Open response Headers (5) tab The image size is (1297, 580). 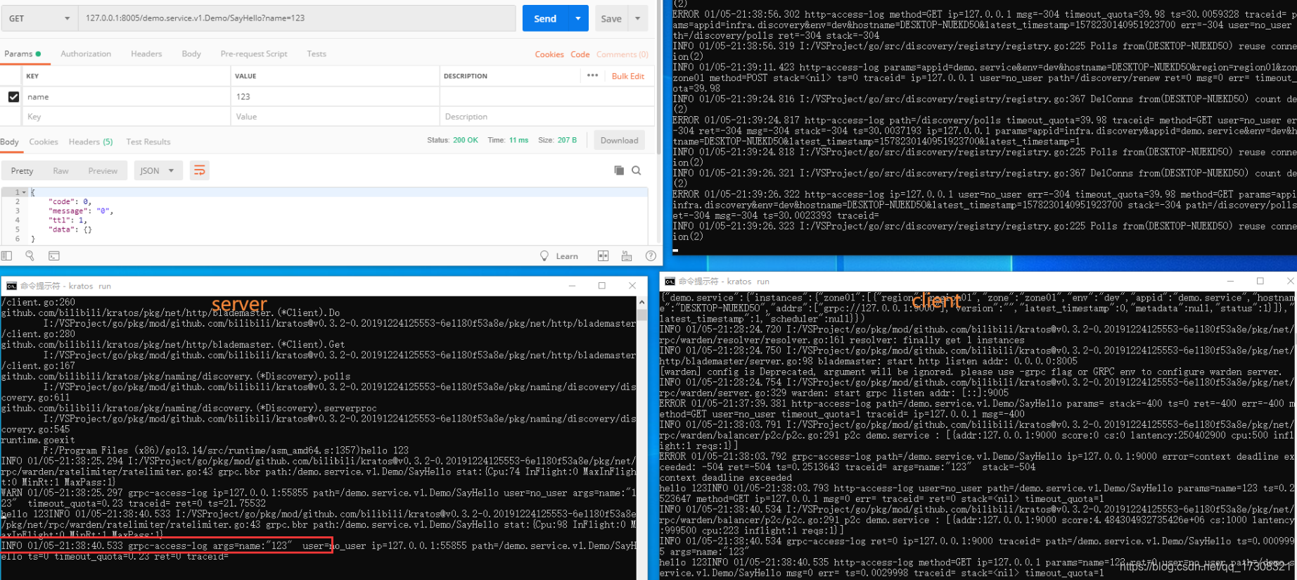click(91, 141)
